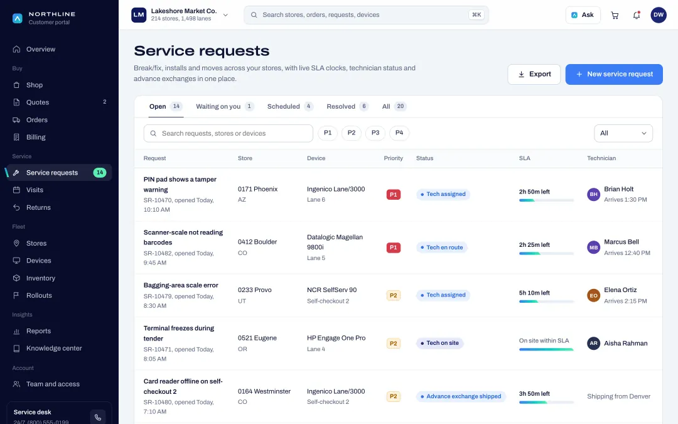This screenshot has height=424, width=678.
Task: Click Shipping from Denver text
Action: point(618,396)
